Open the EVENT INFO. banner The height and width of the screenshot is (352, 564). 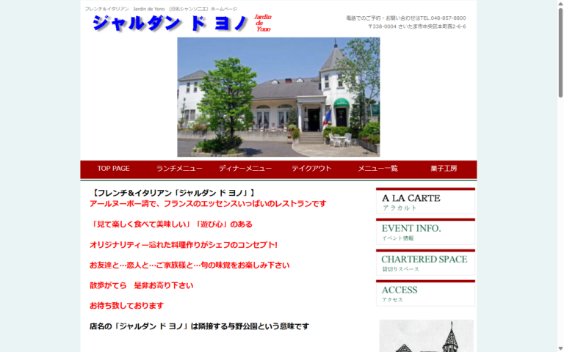(x=425, y=232)
